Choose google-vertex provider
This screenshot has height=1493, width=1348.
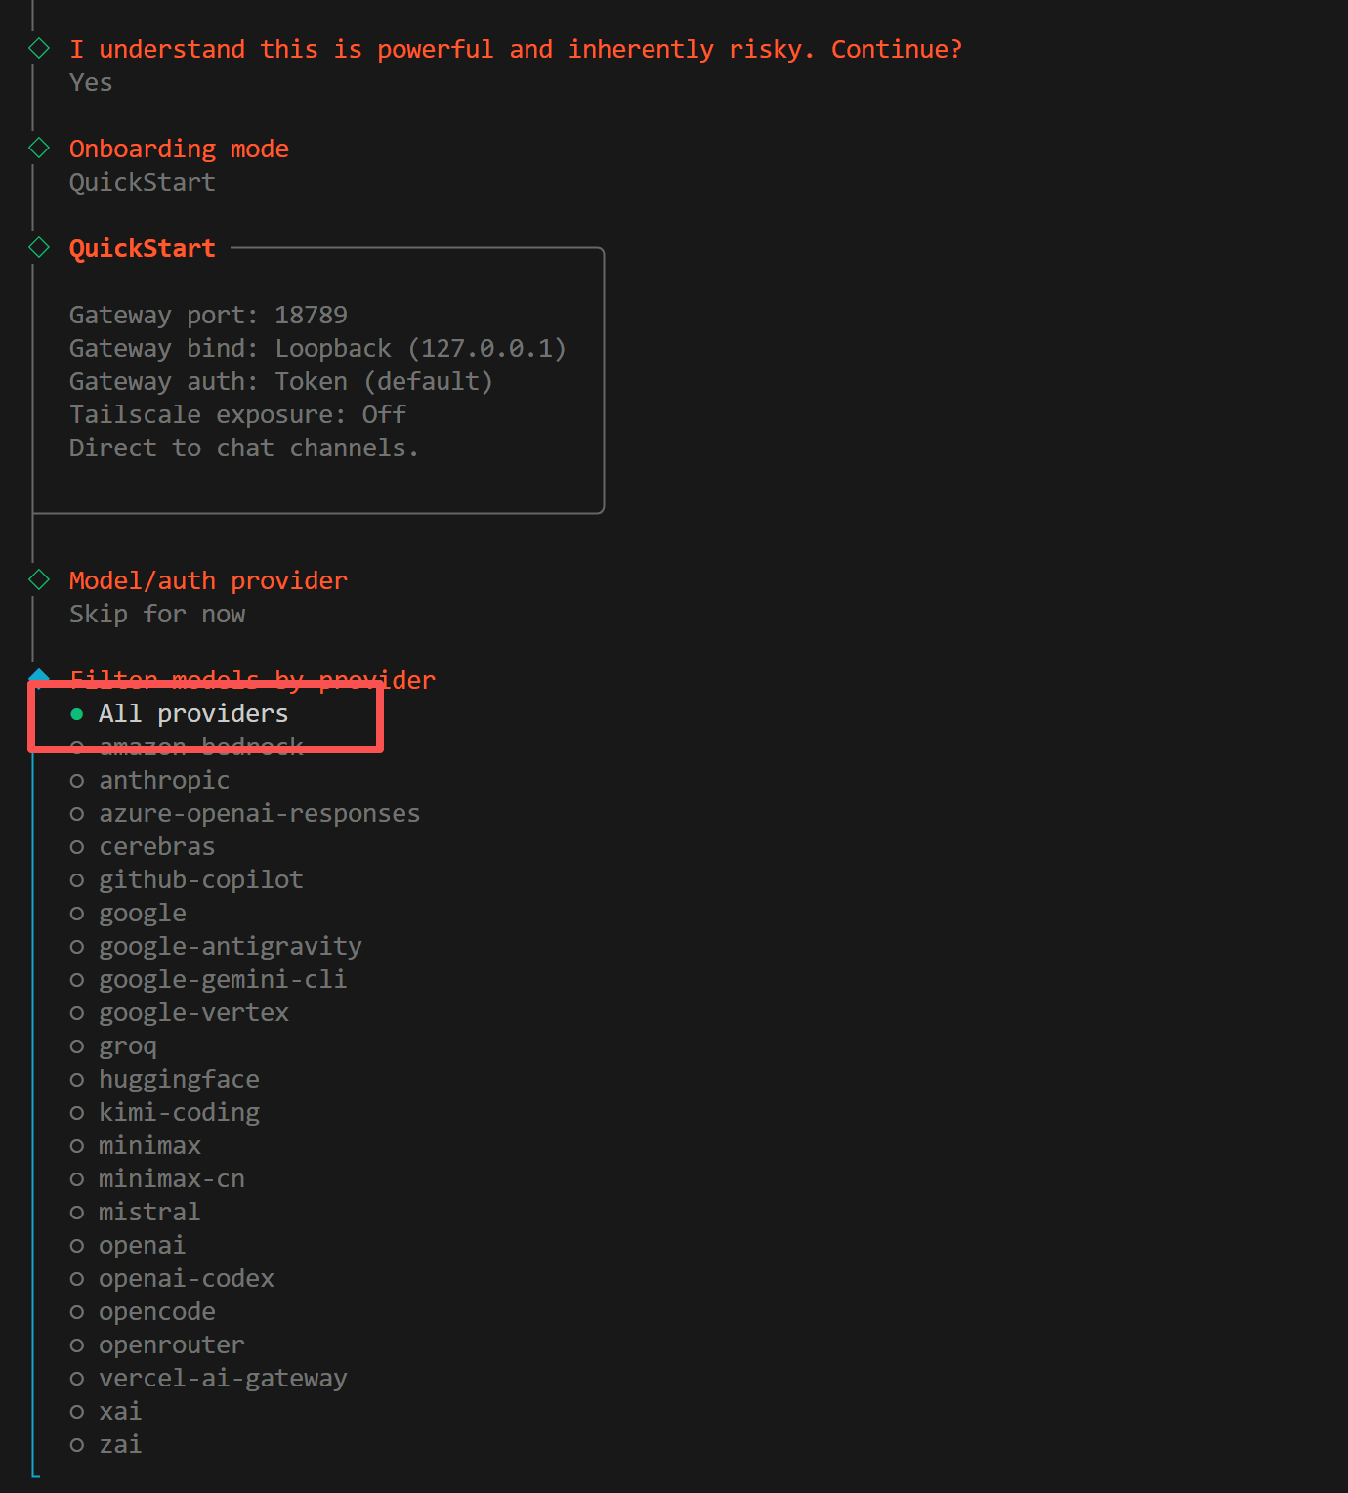[180, 1013]
